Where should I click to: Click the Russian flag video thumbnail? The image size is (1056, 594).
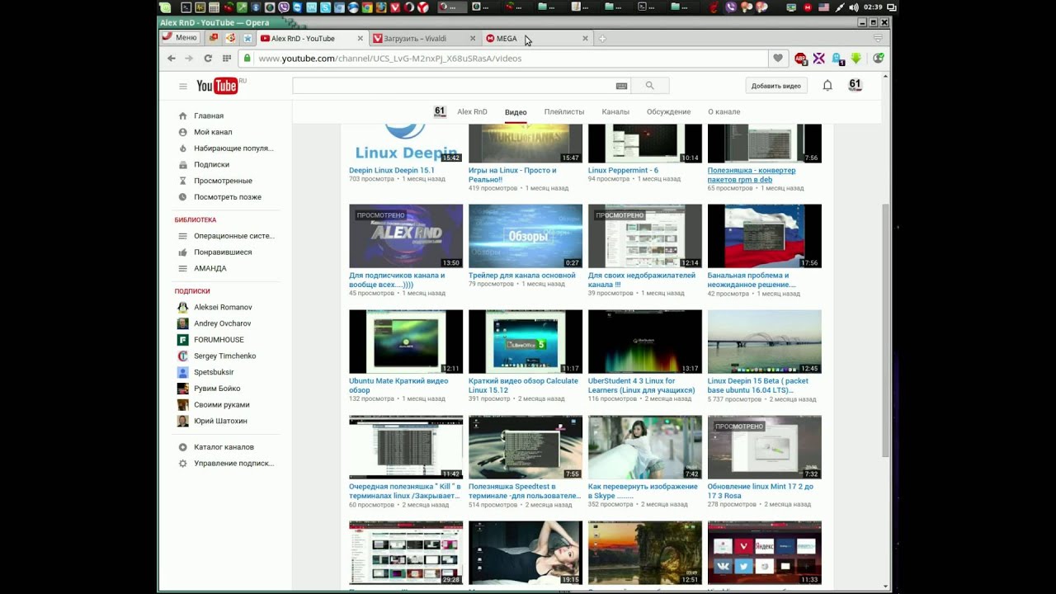pos(764,236)
